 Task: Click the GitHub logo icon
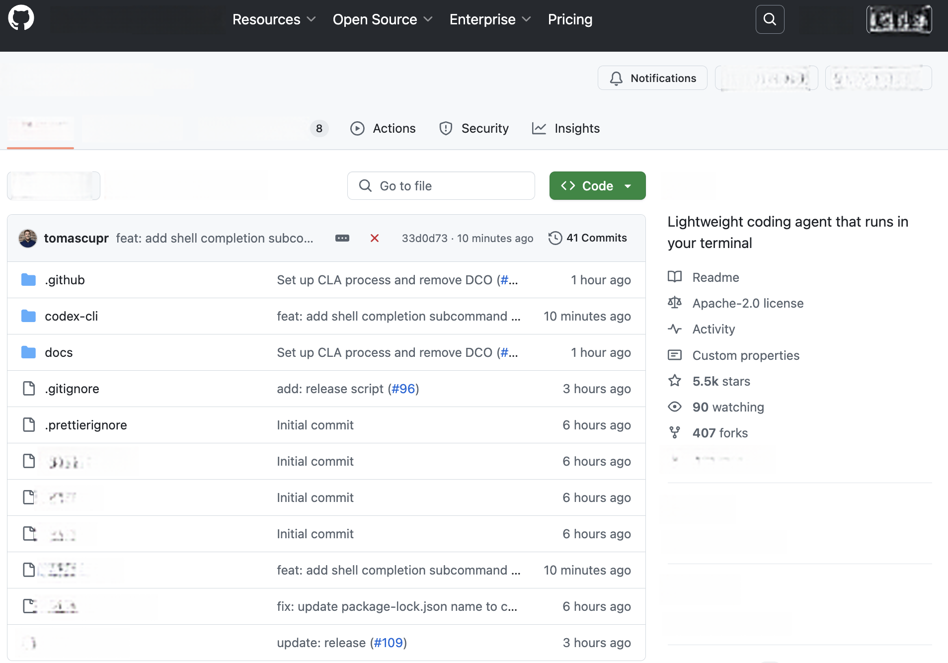coord(21,18)
